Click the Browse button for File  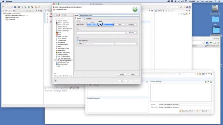click(x=131, y=33)
